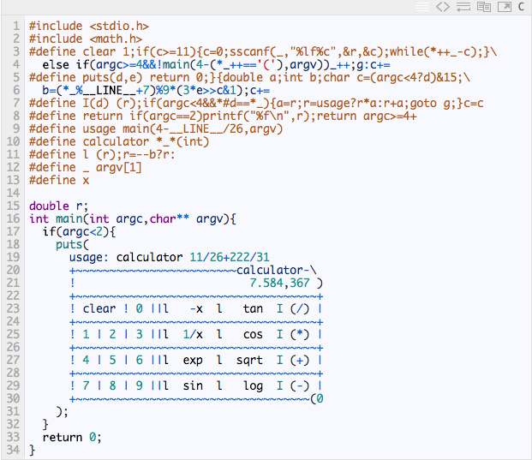
Task: Click the C language indicator
Action: pos(521,7)
